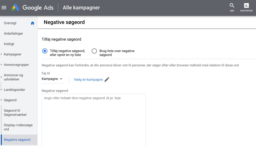Viewport: 256px width, 146px height.
Task: Open the hamburger main menu
Action: [4, 8]
